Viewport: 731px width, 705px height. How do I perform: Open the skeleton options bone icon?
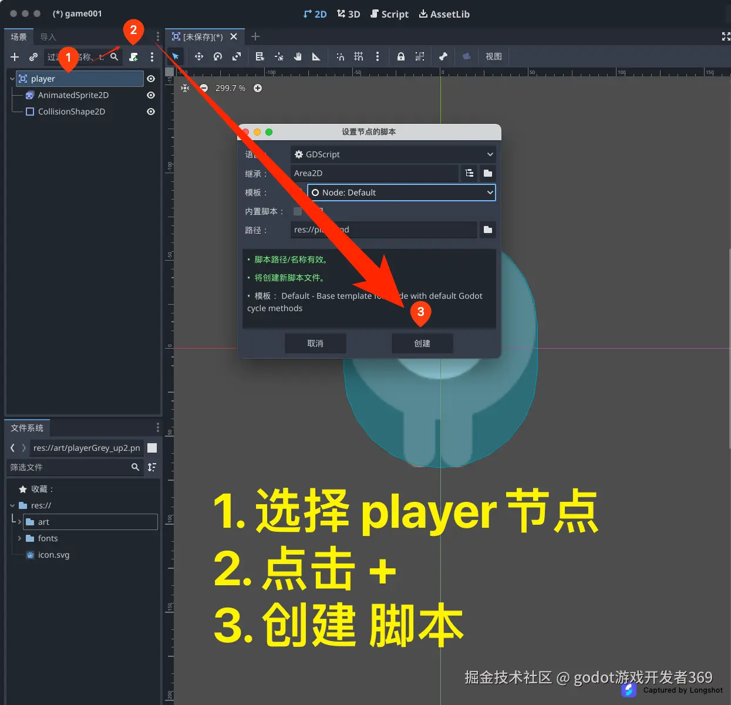tap(443, 56)
